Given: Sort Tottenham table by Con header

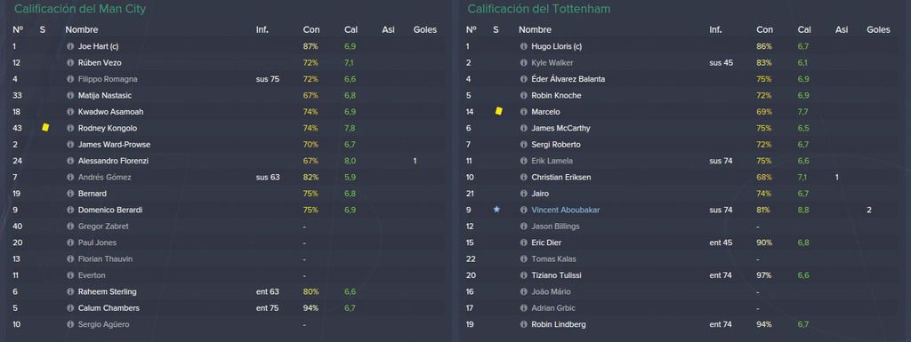Looking at the screenshot, I should pyautogui.click(x=764, y=29).
